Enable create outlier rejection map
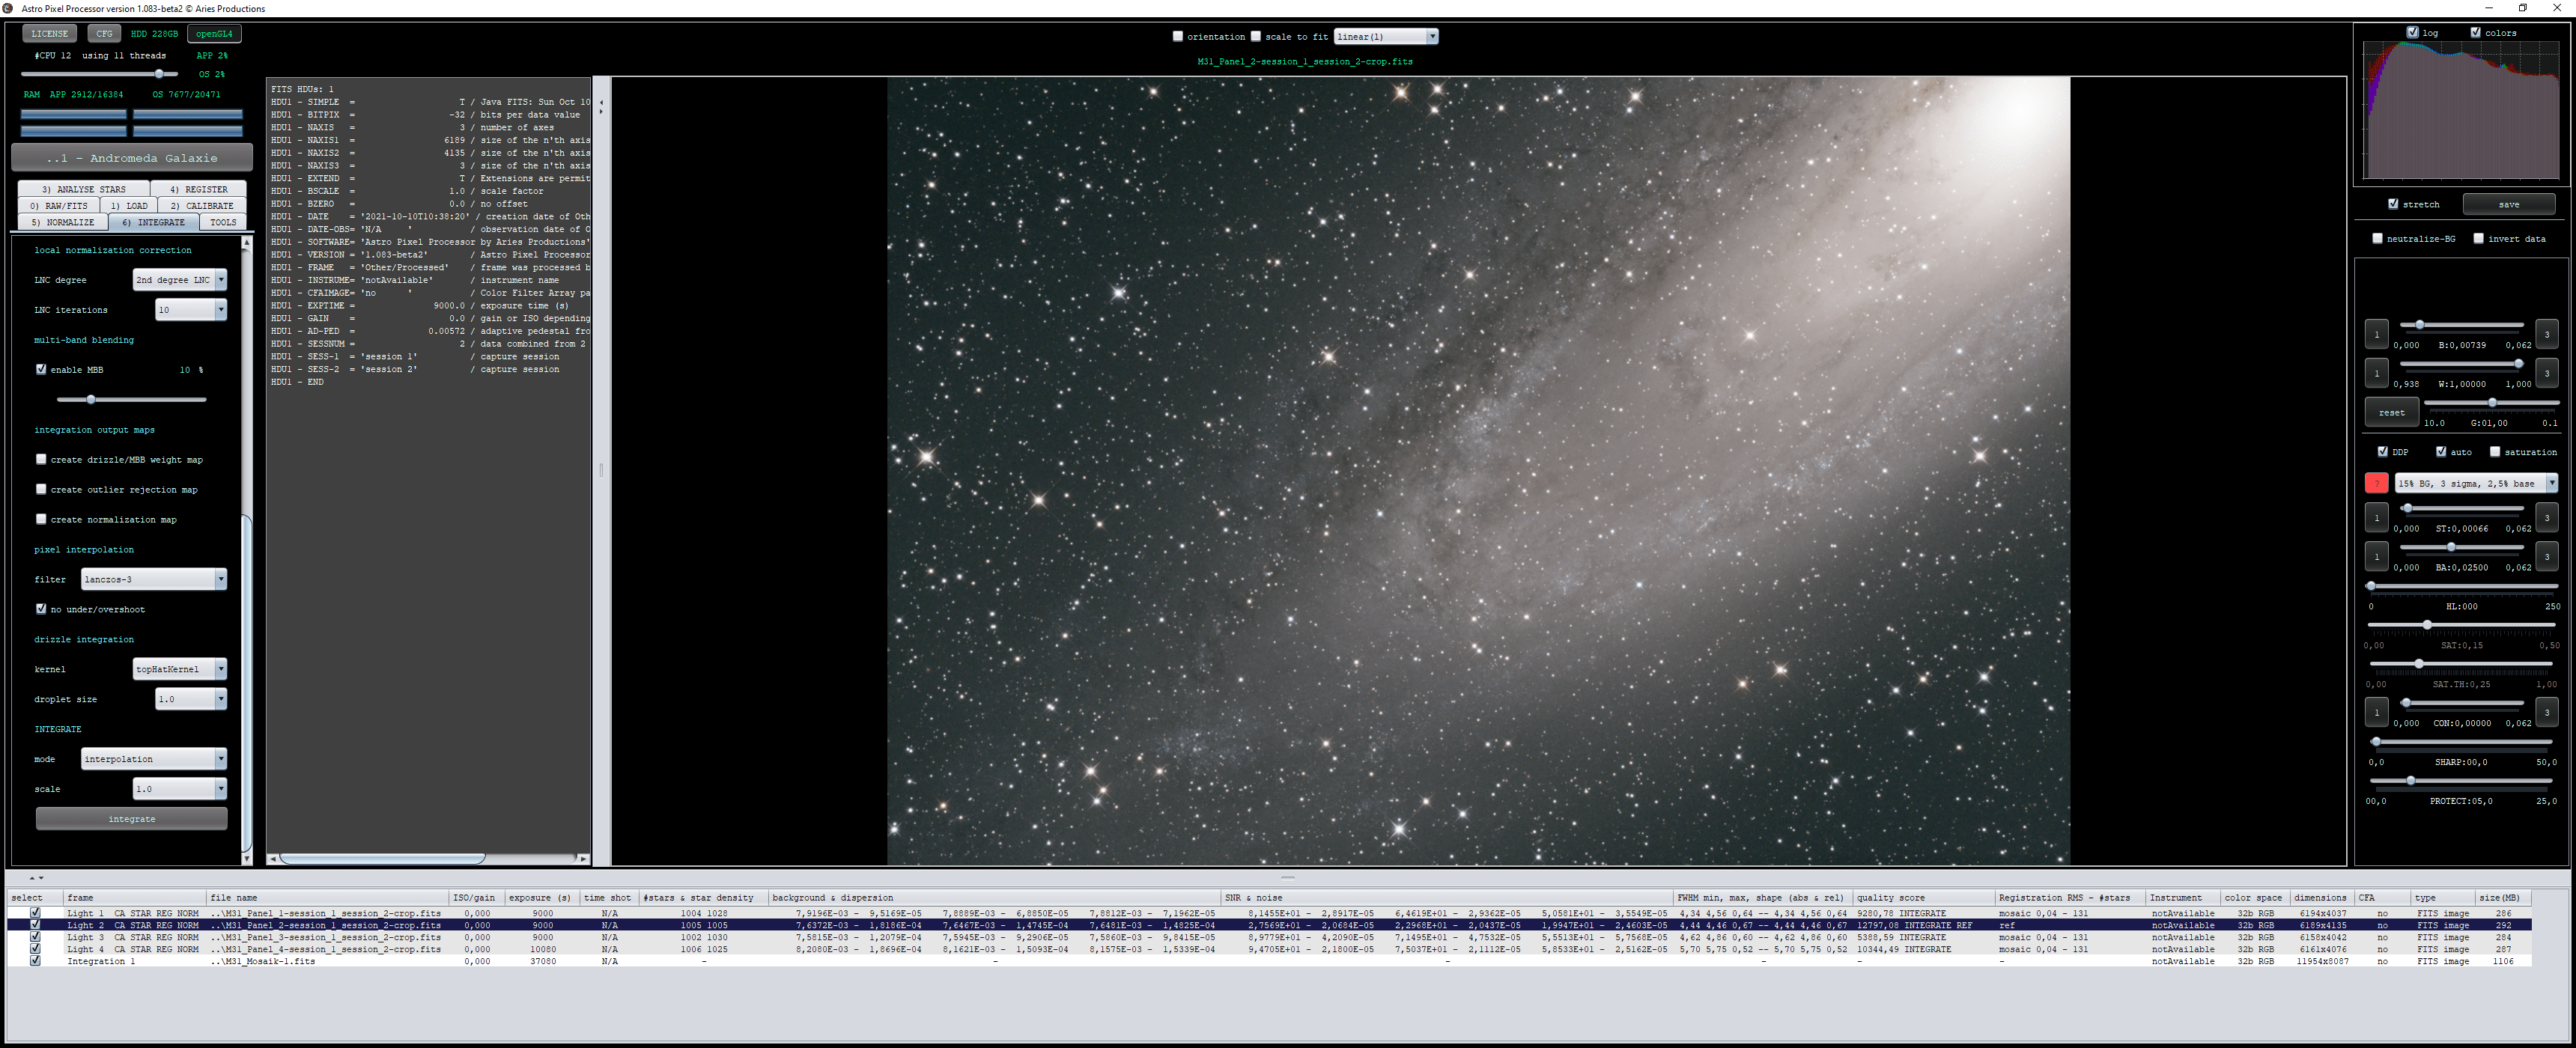 pyautogui.click(x=41, y=489)
